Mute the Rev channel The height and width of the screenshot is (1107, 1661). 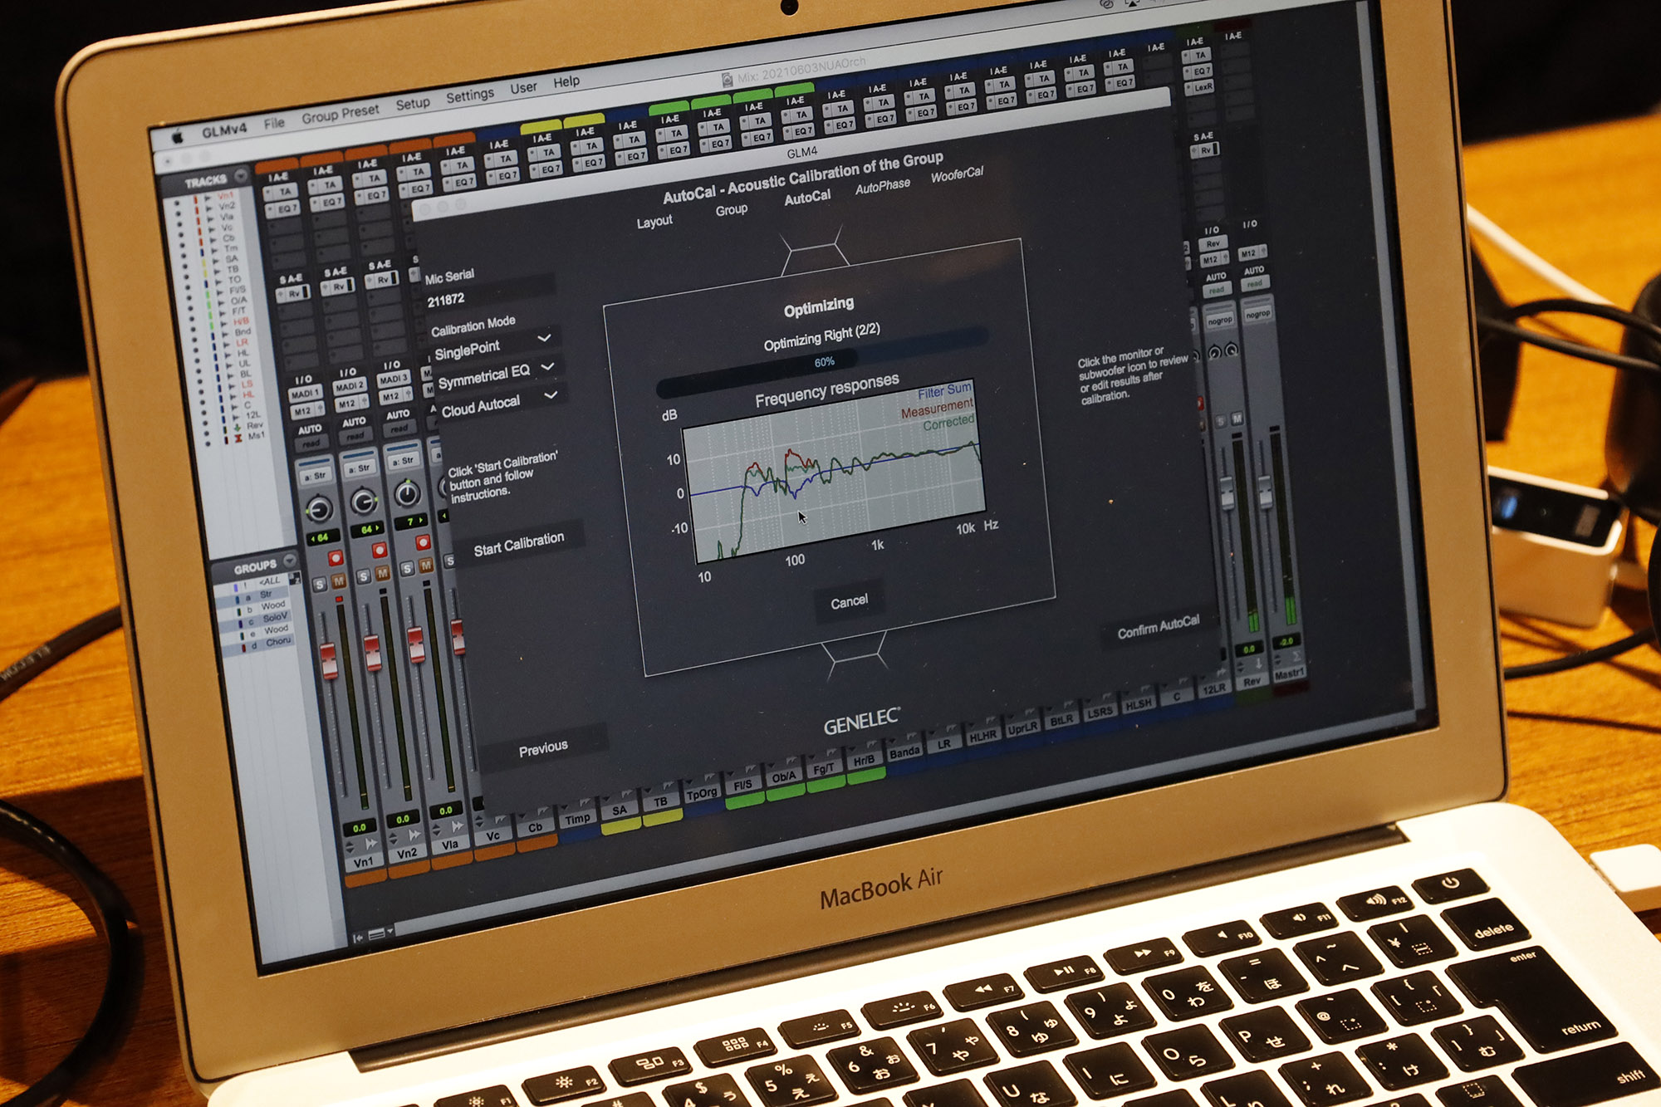point(1237,419)
